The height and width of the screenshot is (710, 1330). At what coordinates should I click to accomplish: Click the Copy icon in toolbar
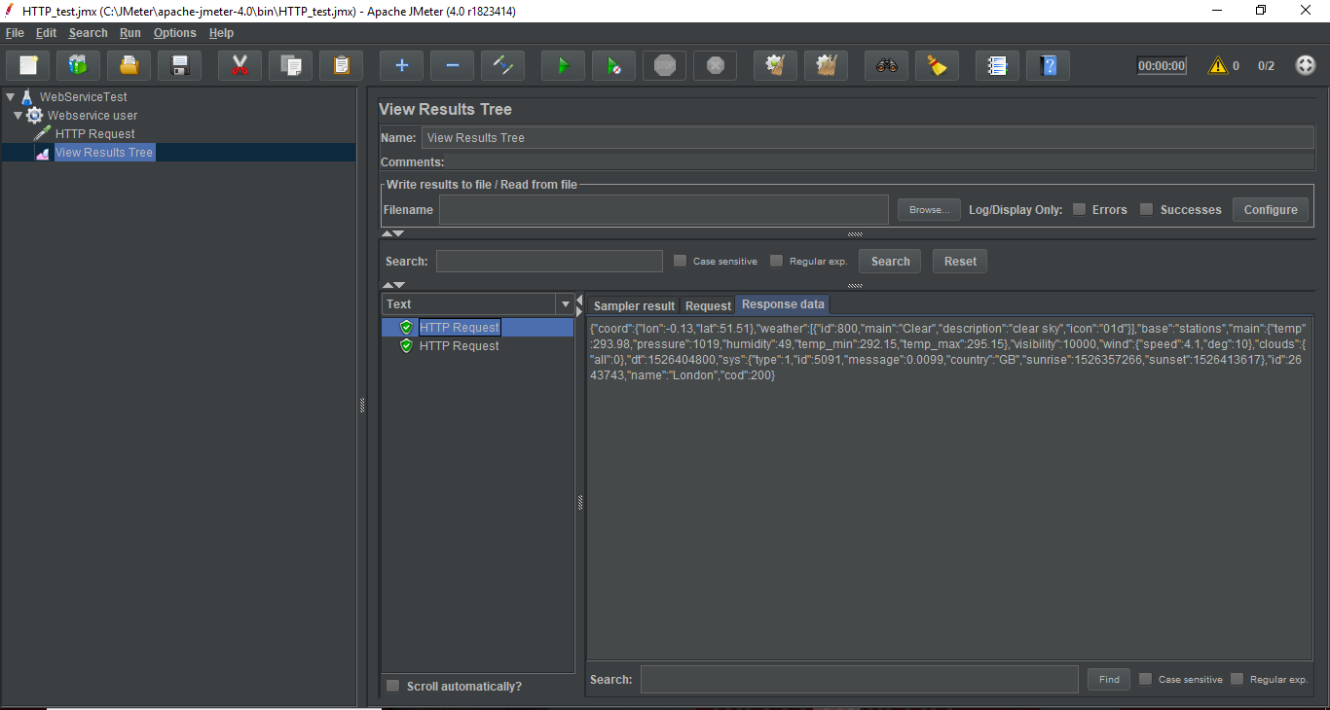290,65
